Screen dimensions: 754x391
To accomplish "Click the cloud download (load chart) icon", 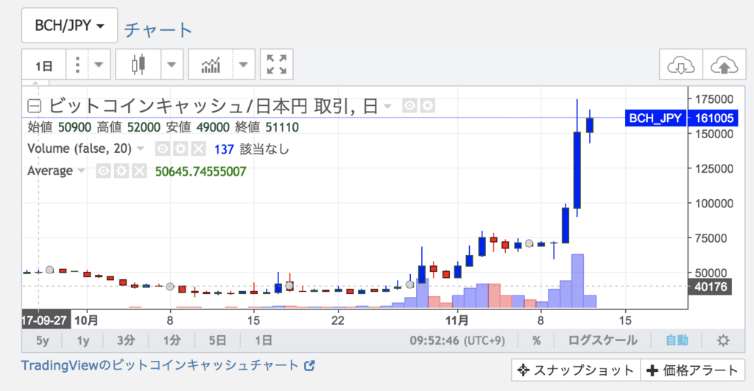I will [681, 65].
